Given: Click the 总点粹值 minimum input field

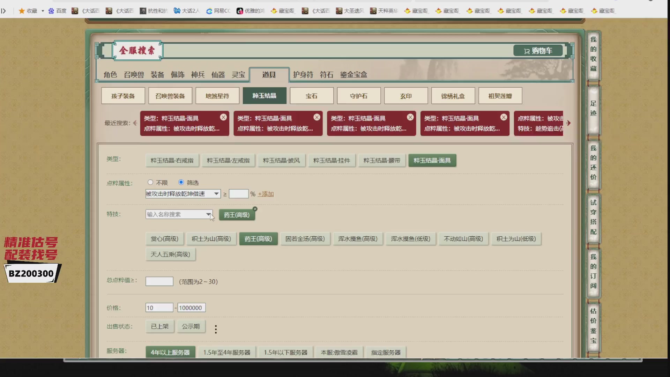Looking at the screenshot, I should (x=159, y=281).
